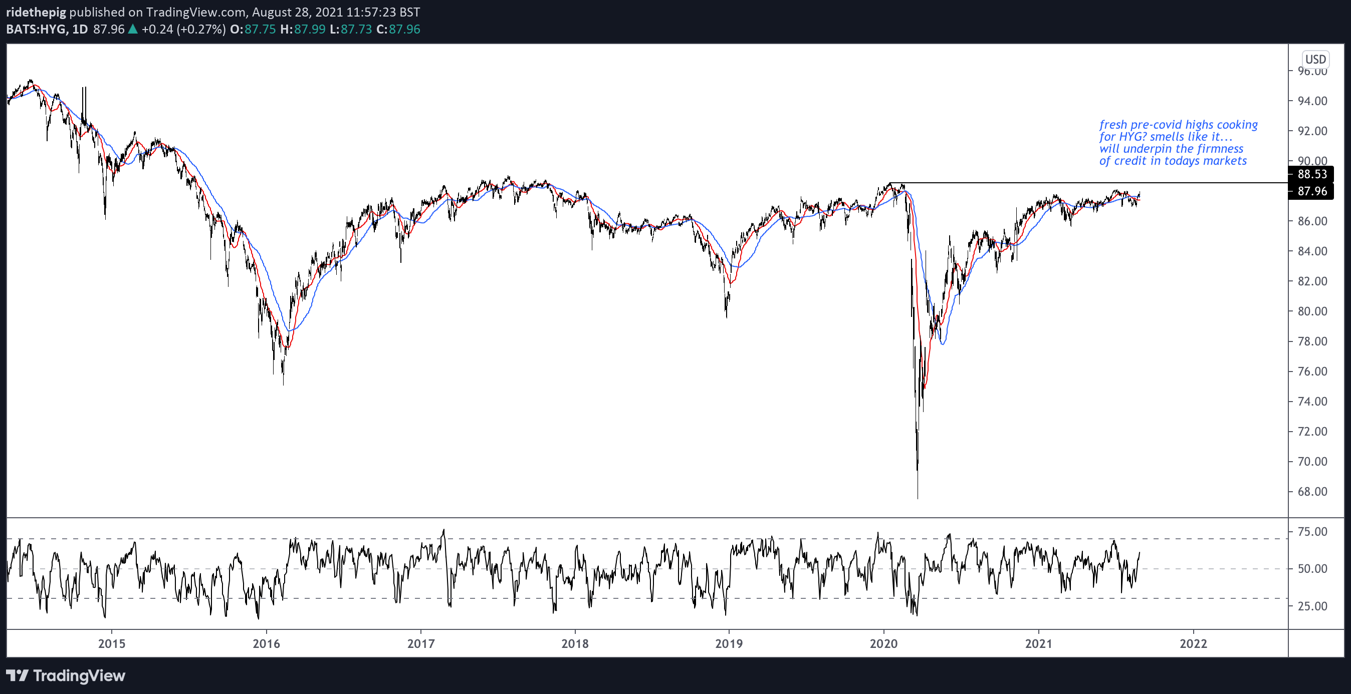Screen dimensions: 1351x694
Task: Click the 94.00 price axis label
Action: pyautogui.click(x=1312, y=101)
